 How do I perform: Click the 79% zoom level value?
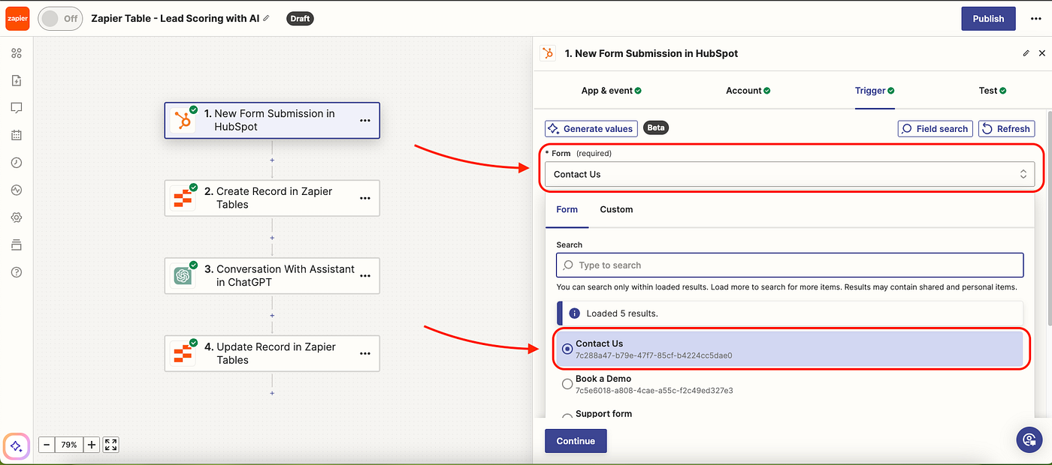69,445
